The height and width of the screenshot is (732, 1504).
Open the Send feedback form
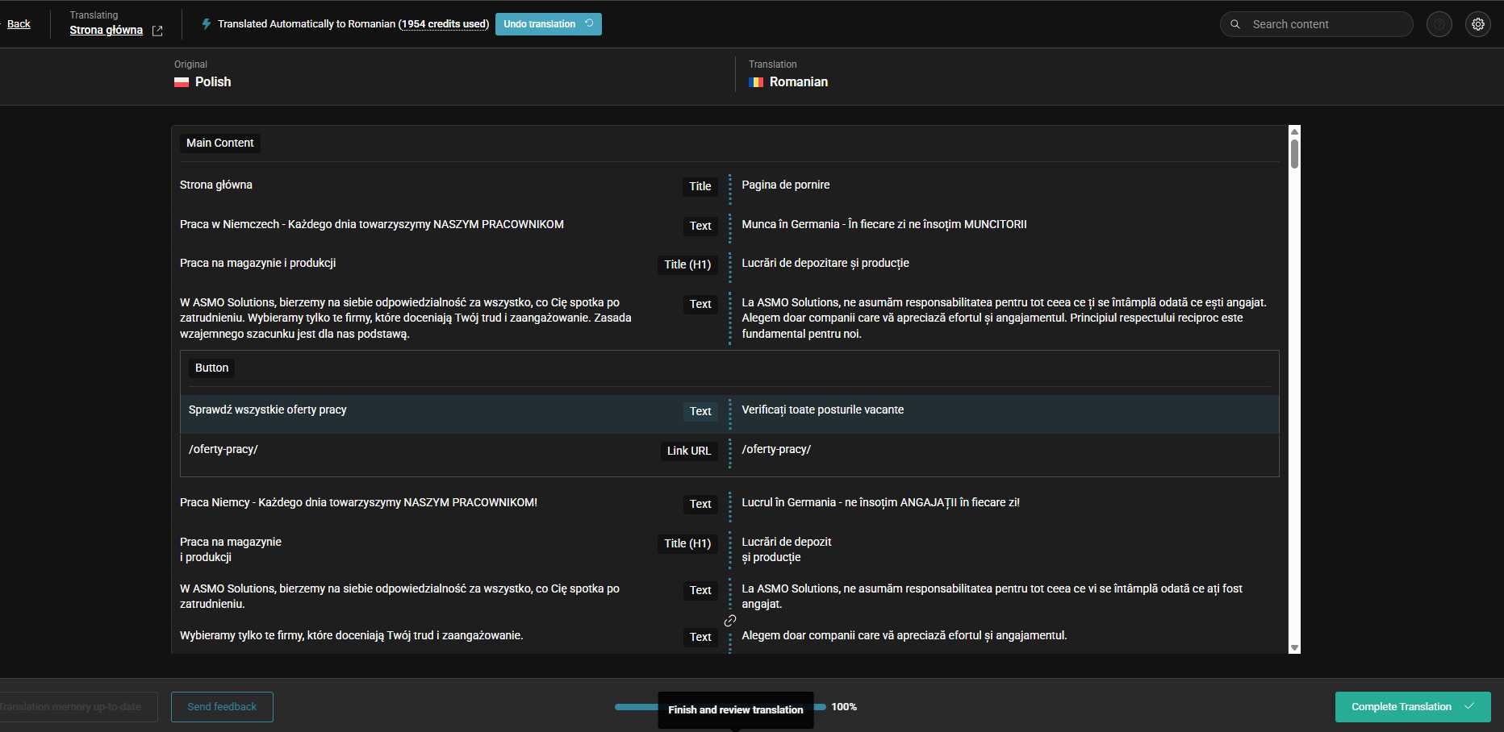point(222,707)
